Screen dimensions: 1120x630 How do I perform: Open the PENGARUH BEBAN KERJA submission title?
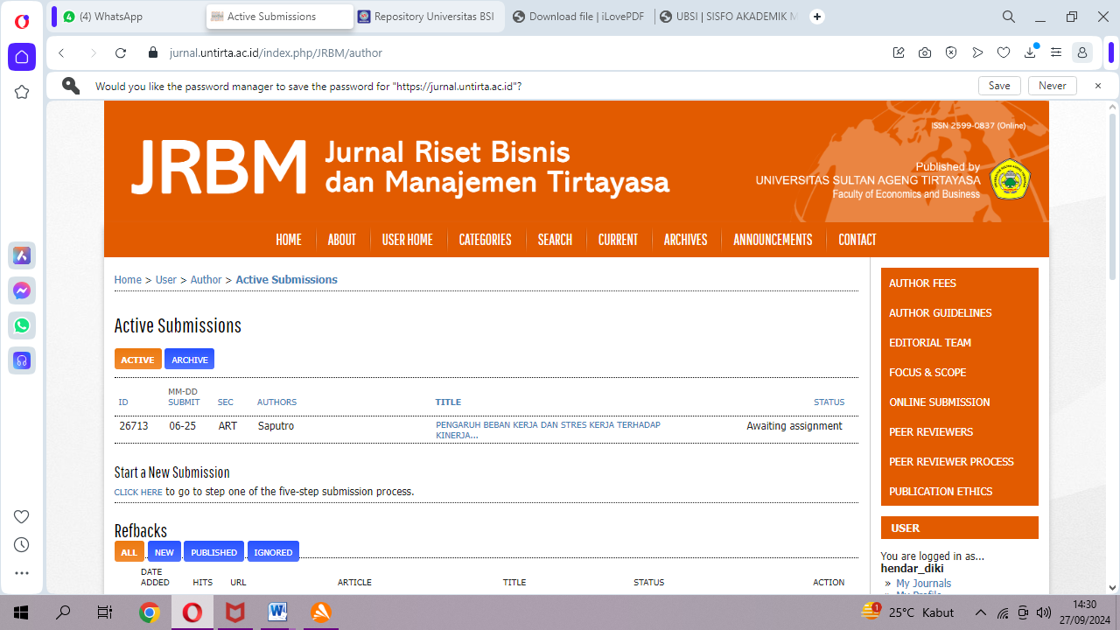[548, 430]
